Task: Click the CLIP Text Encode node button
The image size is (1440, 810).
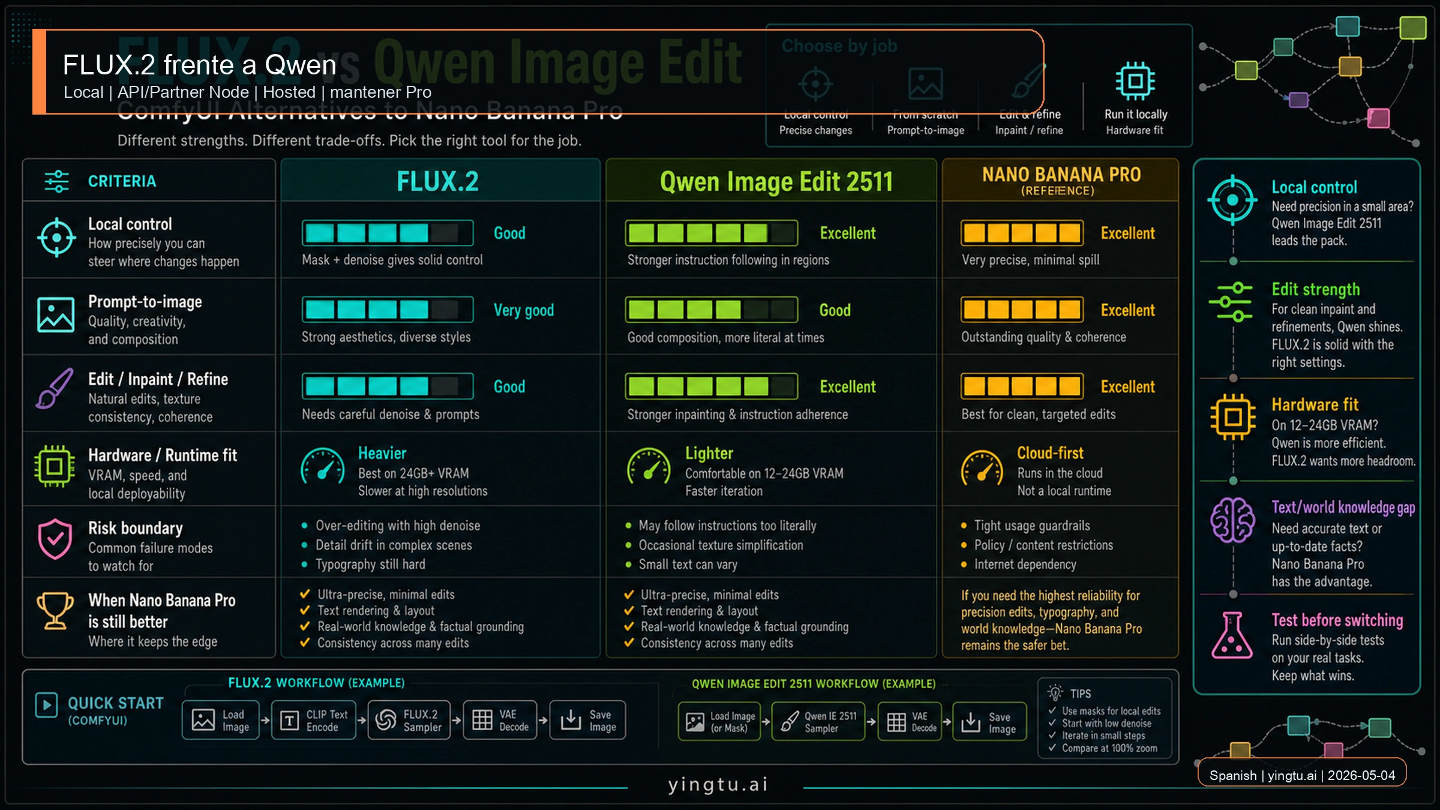Action: [x=314, y=720]
